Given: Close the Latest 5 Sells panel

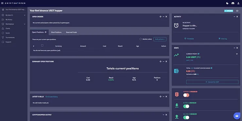Looking at the screenshot, I should pyautogui.click(x=166, y=97).
